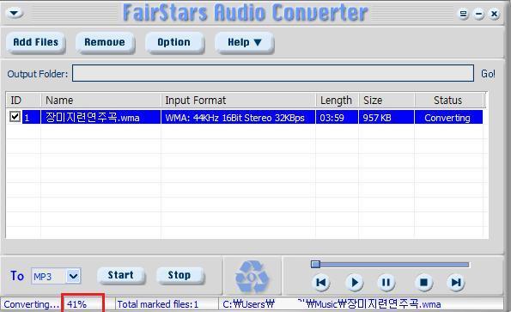Screen dimensions: 511x312
Task: Open the MP3 output format dropdown
Action: coord(73,277)
